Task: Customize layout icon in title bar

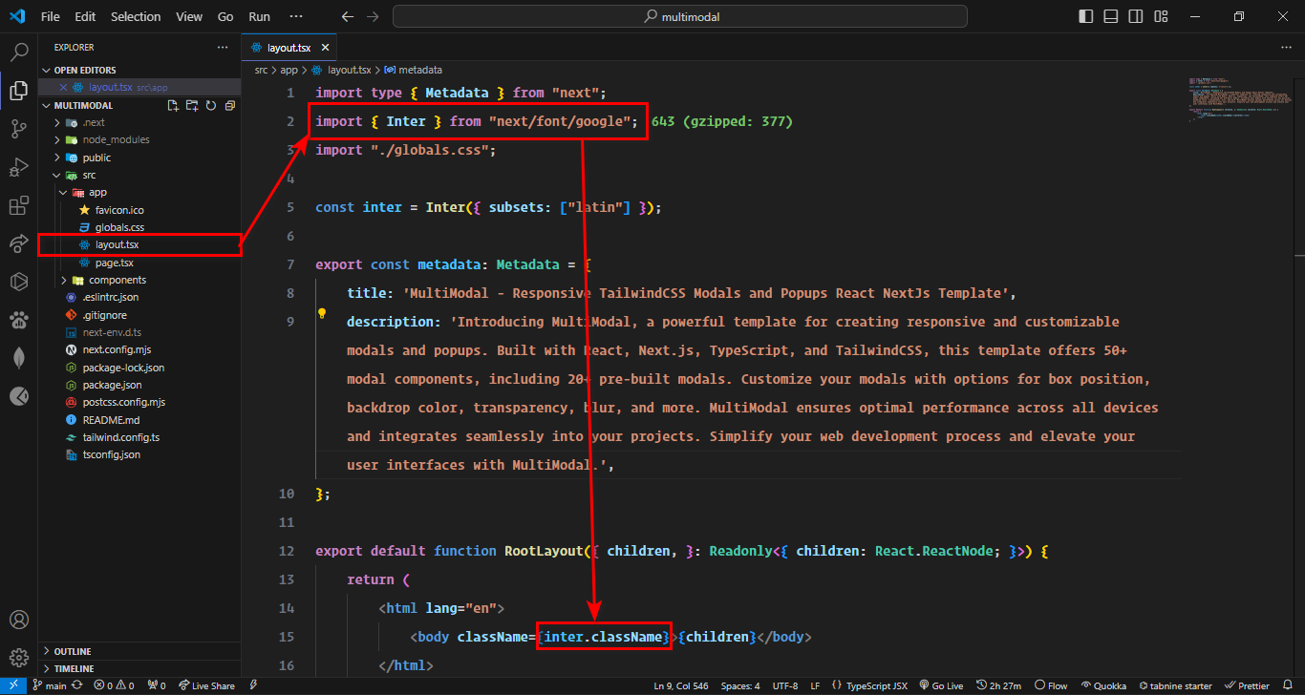Action: click(x=1160, y=17)
